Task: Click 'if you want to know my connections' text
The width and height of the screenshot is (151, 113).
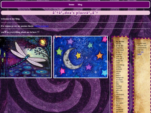Action: click(142, 47)
